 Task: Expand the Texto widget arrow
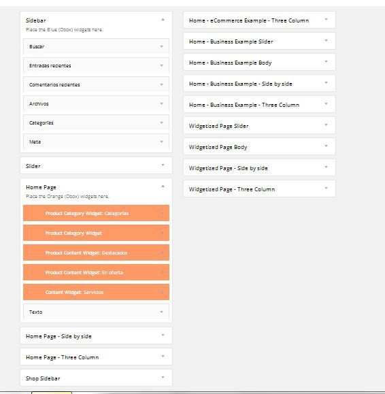161,312
